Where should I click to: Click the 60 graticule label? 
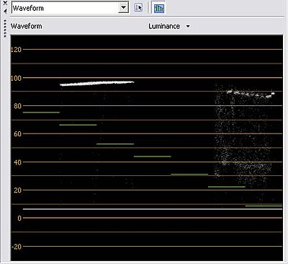click(x=17, y=134)
